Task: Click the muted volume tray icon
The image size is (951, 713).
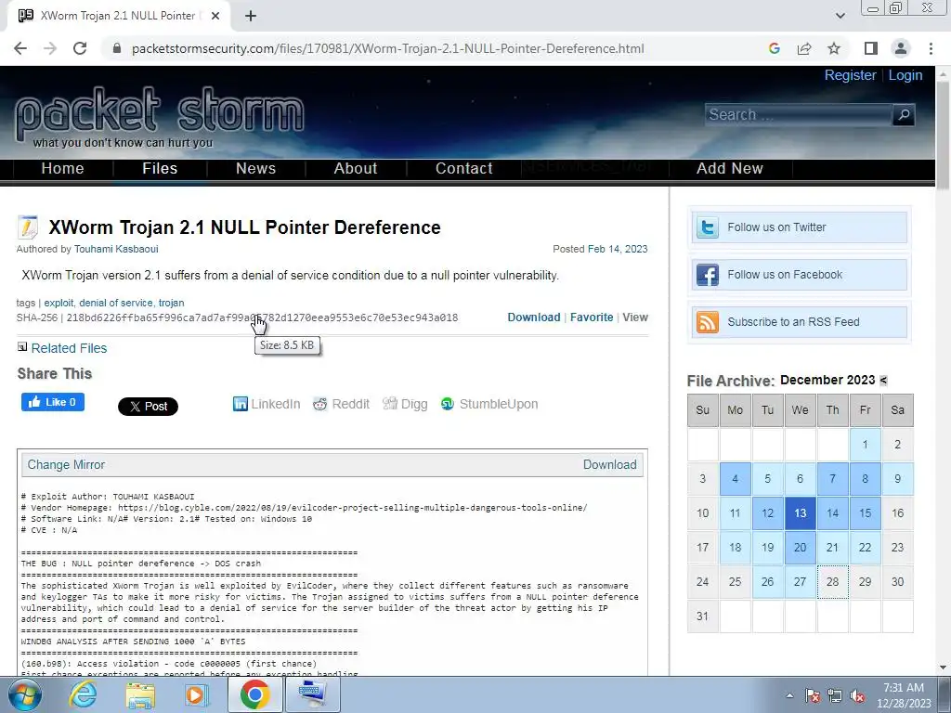Action: (x=857, y=696)
